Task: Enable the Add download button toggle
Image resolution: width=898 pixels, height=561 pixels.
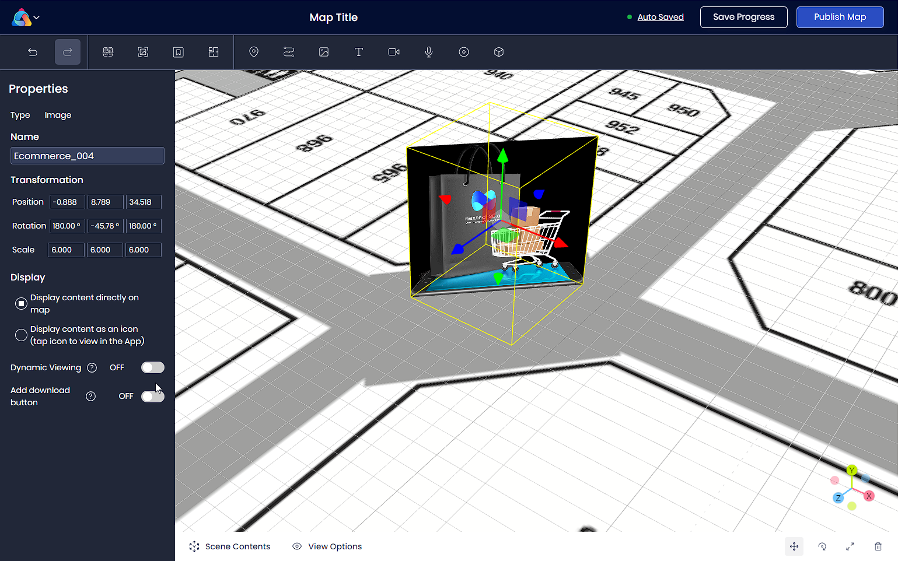Action: (152, 397)
